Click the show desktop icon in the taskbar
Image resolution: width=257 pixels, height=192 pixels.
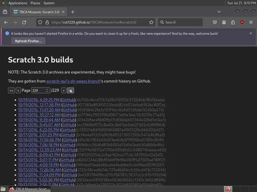[x=3, y=189]
